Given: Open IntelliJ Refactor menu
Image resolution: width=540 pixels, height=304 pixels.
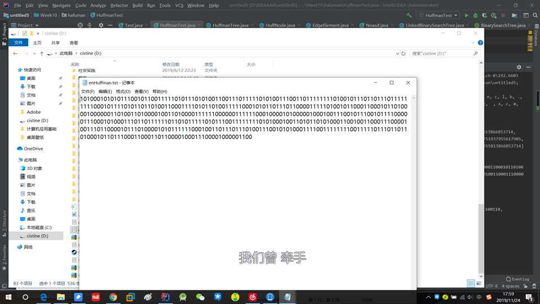Looking at the screenshot, I should [119, 6].
